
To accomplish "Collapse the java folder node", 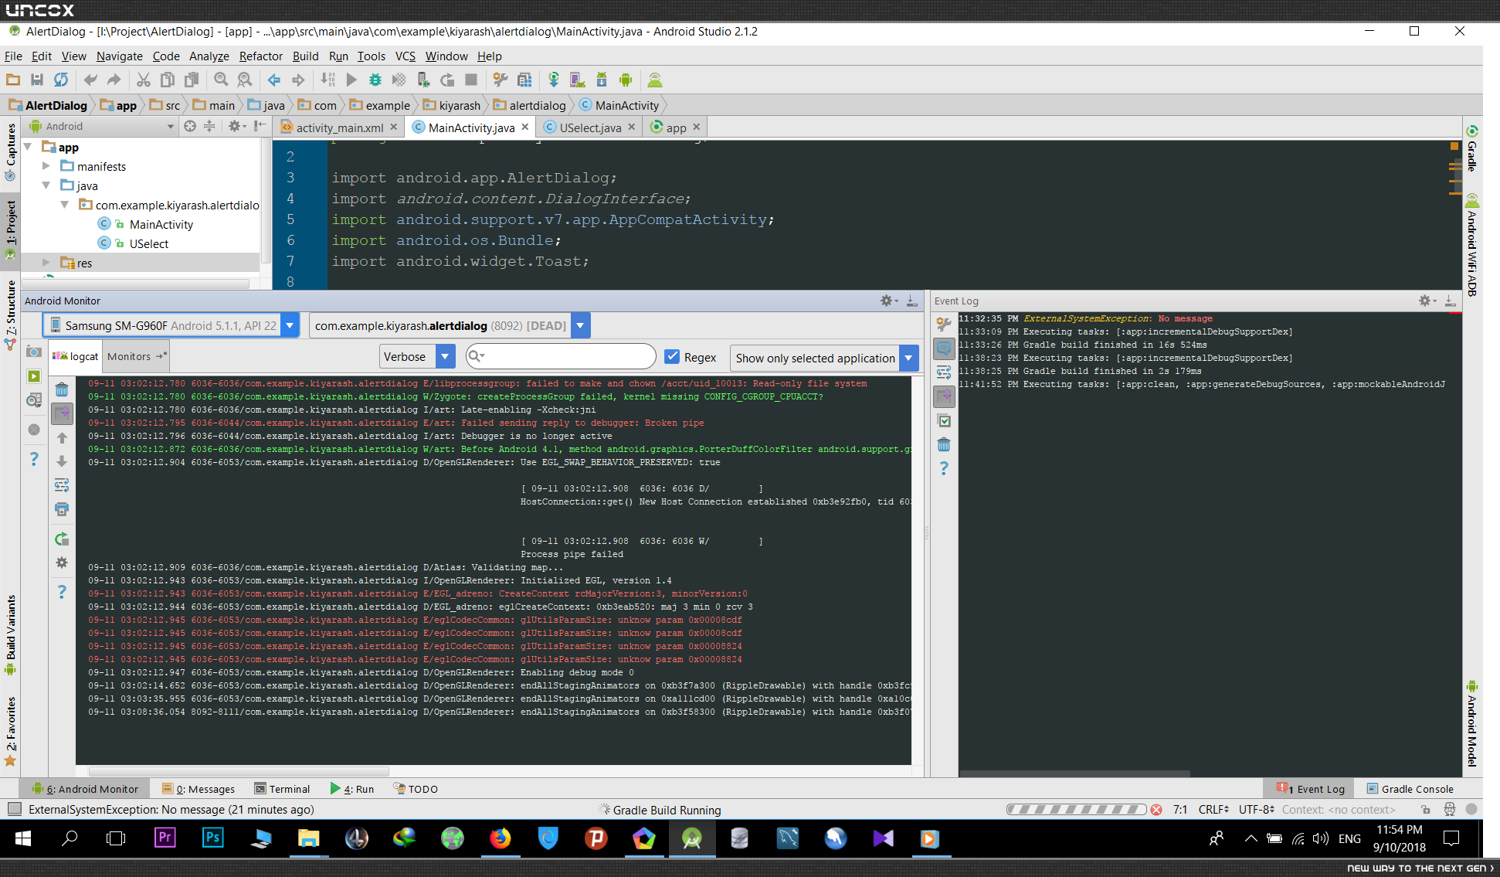I will pyautogui.click(x=46, y=185).
